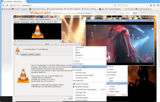This screenshot has height=102, width=160.
Task: Select Vorwärts springen menu entry
Action: [90, 84]
